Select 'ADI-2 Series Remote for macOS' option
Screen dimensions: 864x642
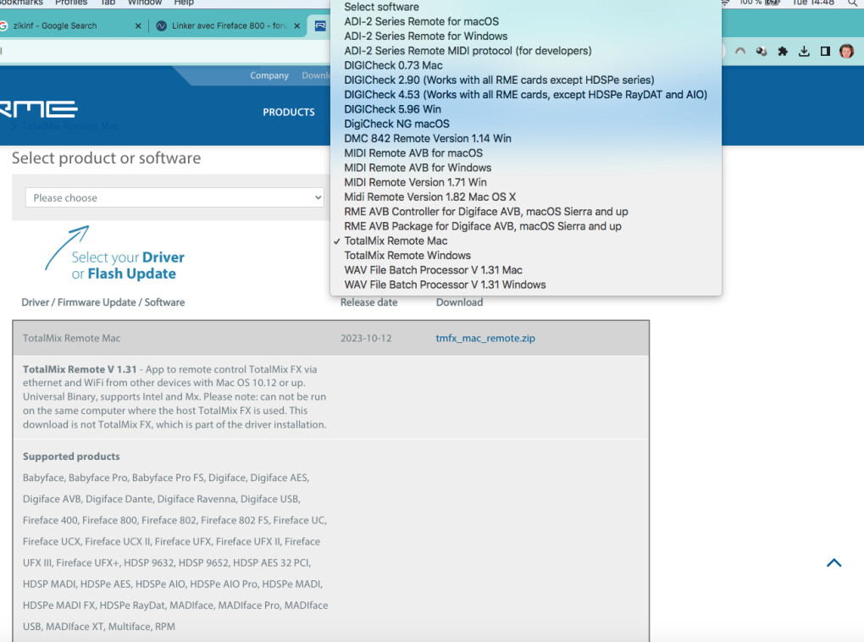pyautogui.click(x=422, y=21)
